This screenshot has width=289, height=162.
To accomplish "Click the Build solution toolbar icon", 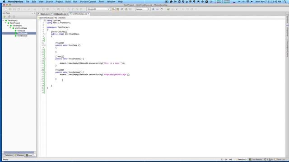I will click(x=113, y=9).
